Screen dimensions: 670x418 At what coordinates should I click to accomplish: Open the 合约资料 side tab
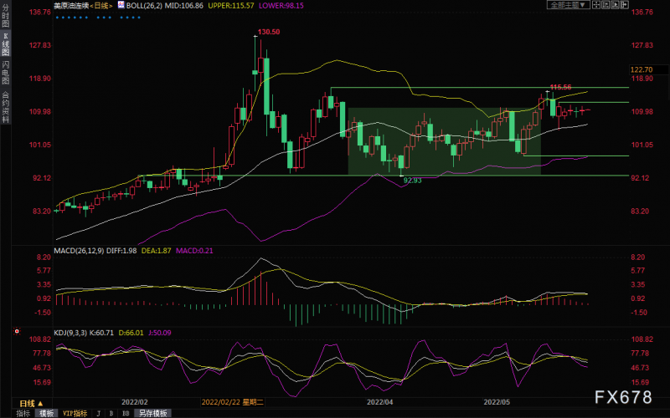point(5,107)
